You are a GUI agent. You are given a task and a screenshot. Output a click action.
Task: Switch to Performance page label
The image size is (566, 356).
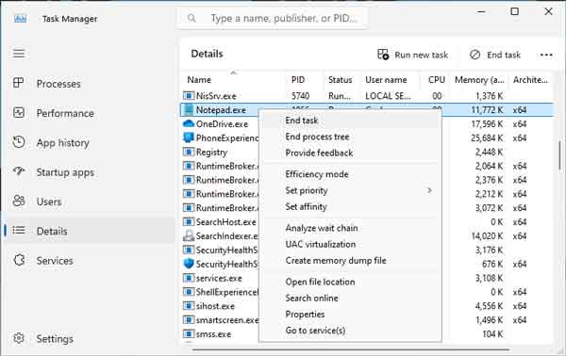point(65,113)
